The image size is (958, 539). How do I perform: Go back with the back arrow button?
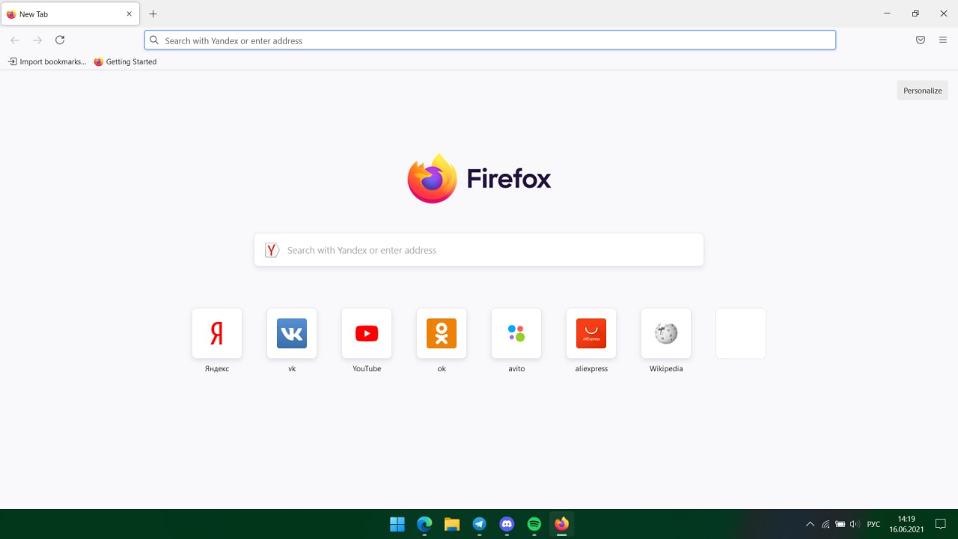tap(15, 40)
